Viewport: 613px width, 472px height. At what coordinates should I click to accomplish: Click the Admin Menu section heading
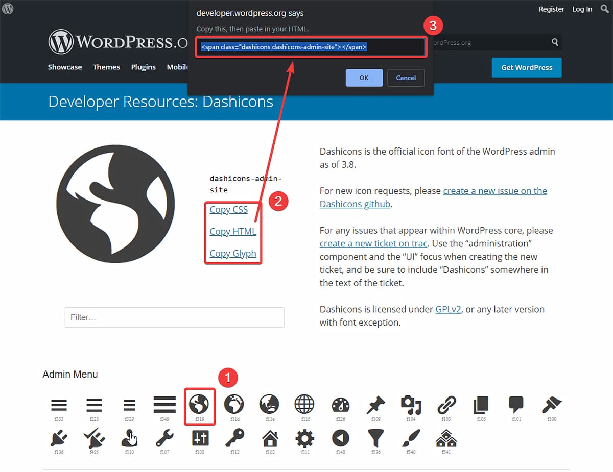70,374
